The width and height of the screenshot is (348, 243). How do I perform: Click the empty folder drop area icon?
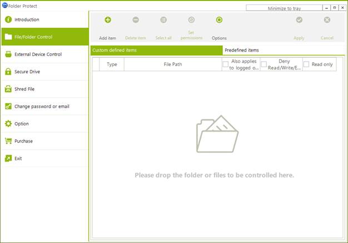(217, 134)
